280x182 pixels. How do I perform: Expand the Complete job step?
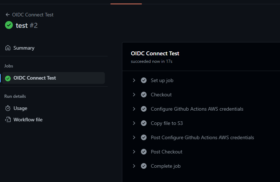click(134, 166)
